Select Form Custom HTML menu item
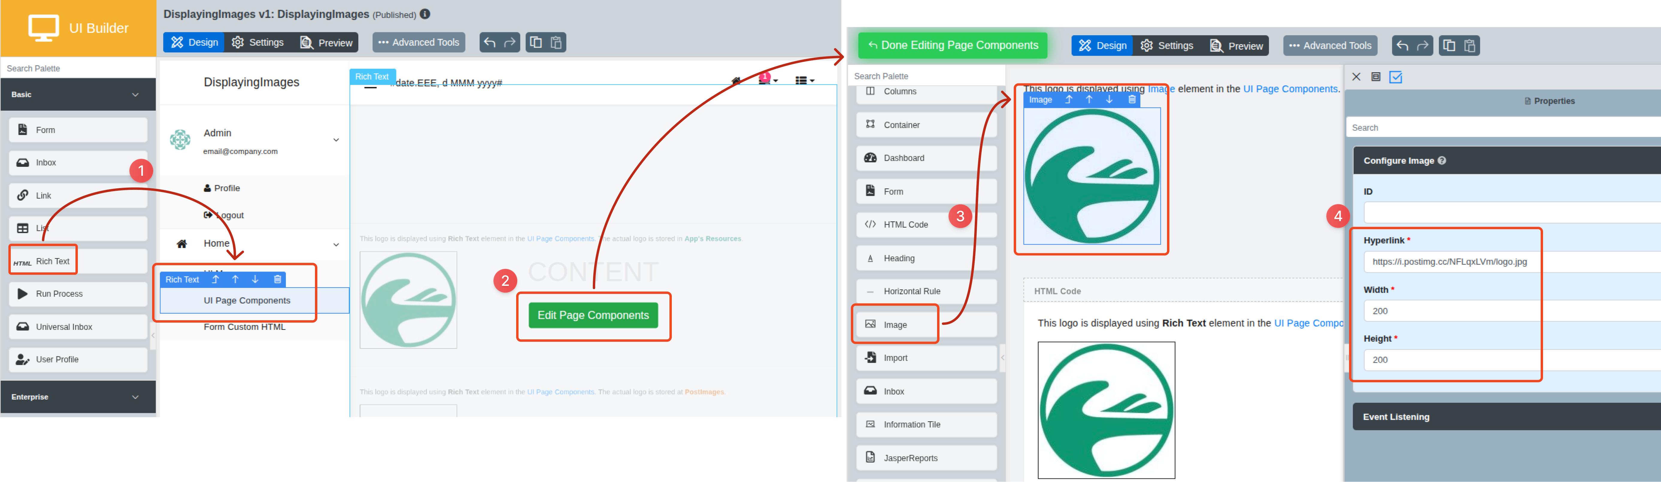Viewport: 1661px width, 482px height. 244,327
